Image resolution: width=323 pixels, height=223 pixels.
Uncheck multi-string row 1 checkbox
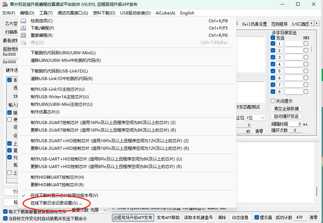(x=273, y=44)
